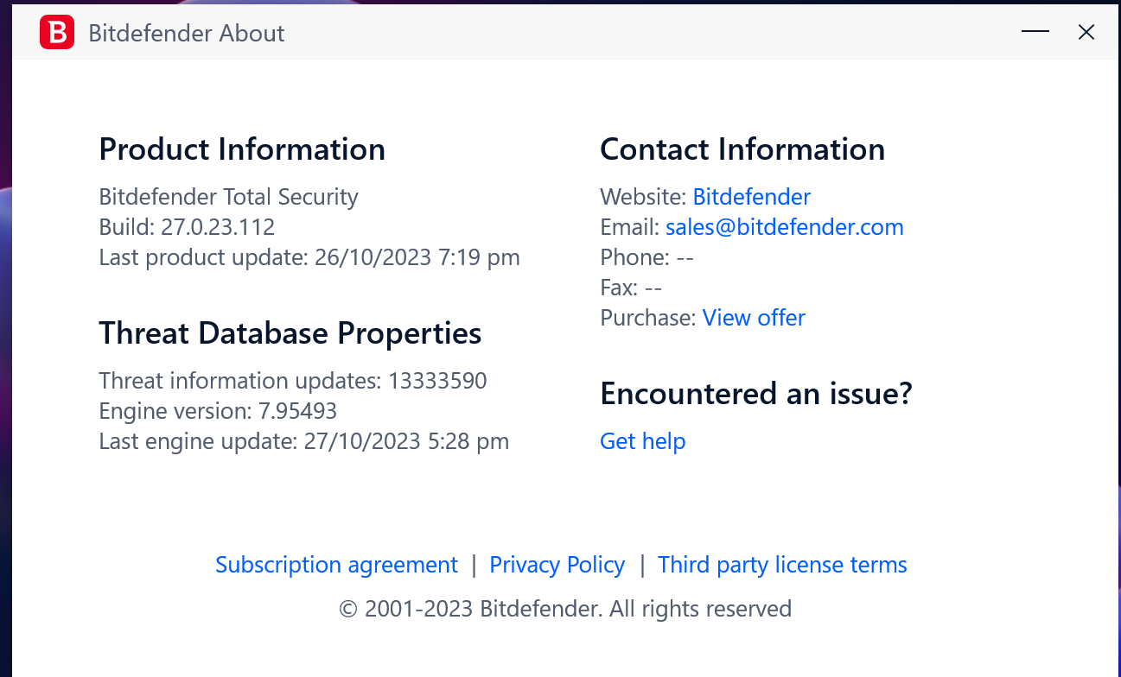Click the Product Information heading
This screenshot has height=677, width=1121.
click(242, 149)
